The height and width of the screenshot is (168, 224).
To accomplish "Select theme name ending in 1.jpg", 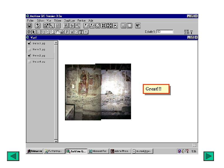I will point(39,43).
